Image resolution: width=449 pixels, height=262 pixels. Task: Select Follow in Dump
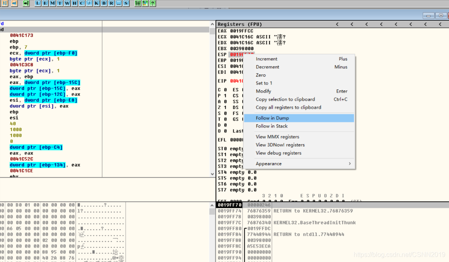299,118
